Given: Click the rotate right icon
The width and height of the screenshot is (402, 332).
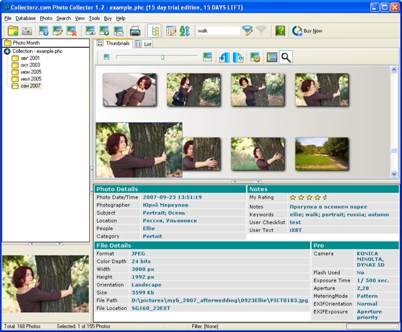Looking at the screenshot, I should [238, 58].
